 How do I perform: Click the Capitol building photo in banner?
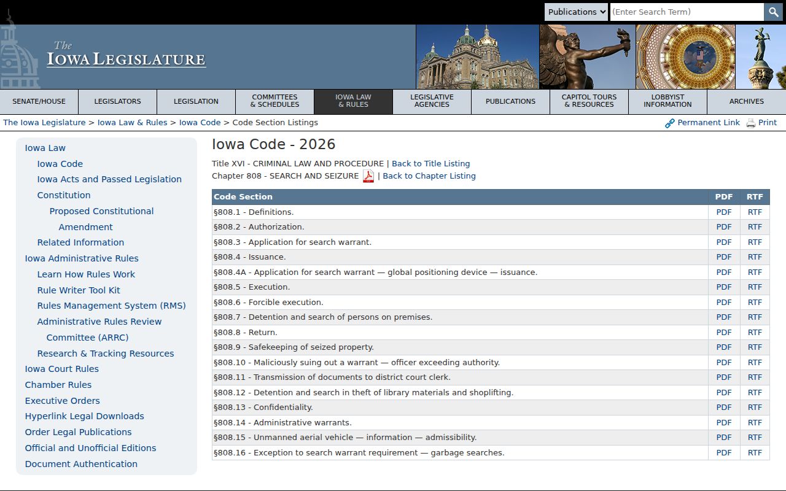(477, 57)
